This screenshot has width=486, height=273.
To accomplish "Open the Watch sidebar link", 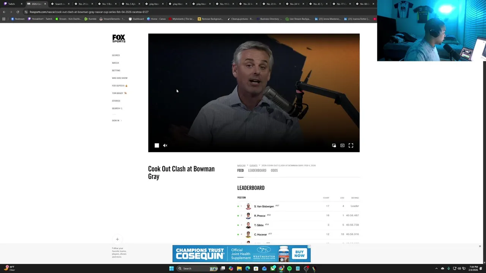I will coord(115,63).
